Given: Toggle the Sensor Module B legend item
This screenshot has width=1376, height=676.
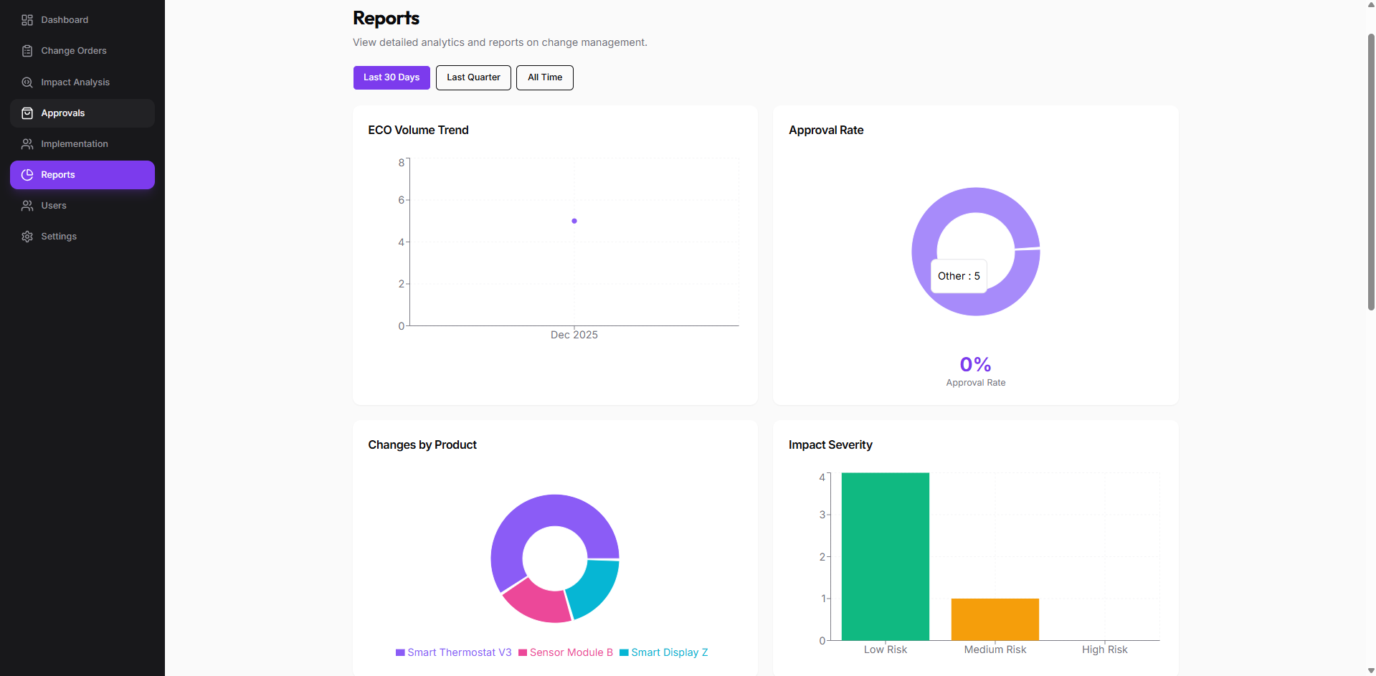Looking at the screenshot, I should (566, 652).
